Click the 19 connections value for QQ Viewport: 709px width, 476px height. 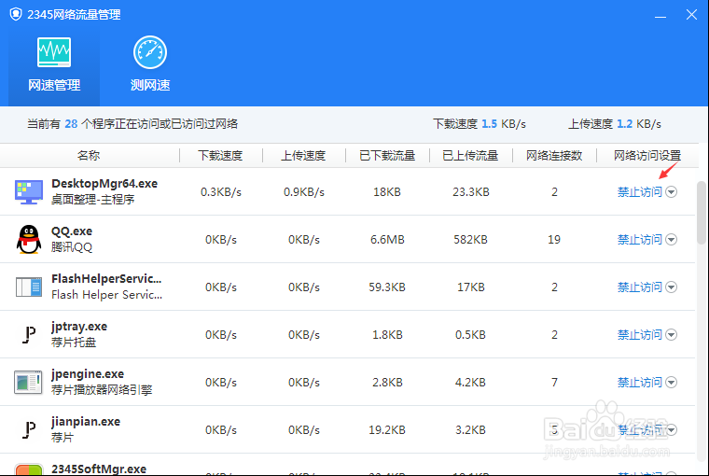[x=554, y=239]
